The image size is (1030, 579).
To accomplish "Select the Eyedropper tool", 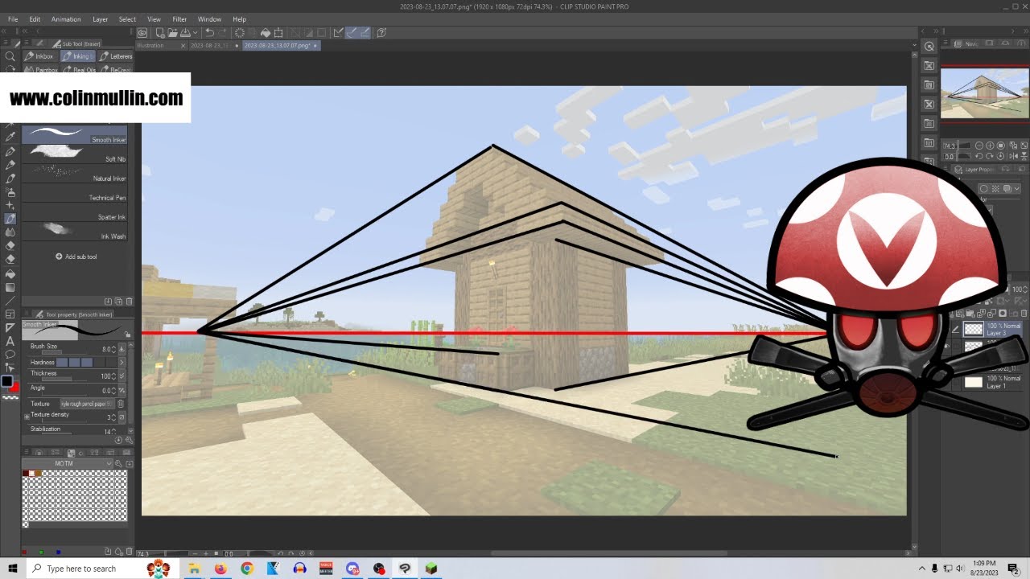I will [x=10, y=138].
